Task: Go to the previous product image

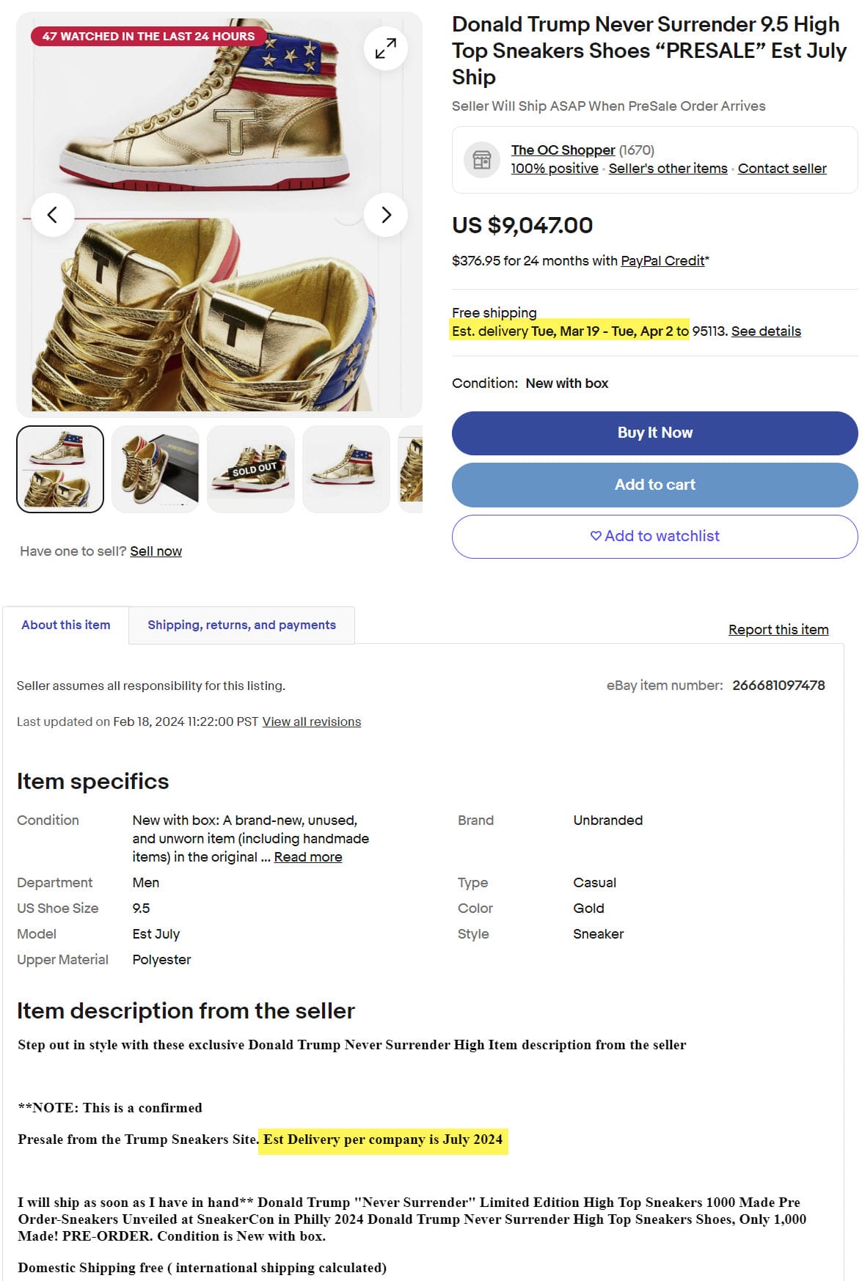Action: pyautogui.click(x=52, y=215)
